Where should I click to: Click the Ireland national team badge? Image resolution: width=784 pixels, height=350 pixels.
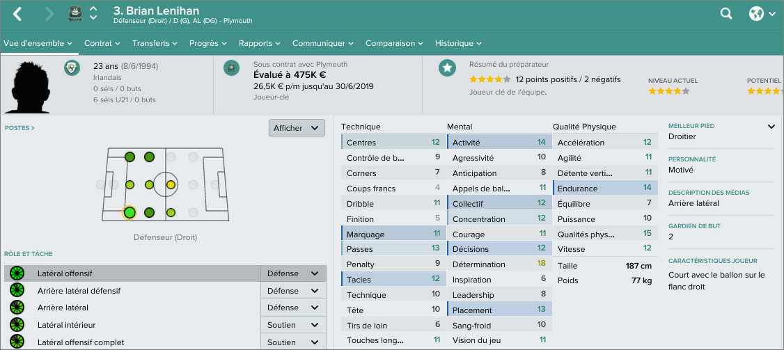click(x=72, y=67)
